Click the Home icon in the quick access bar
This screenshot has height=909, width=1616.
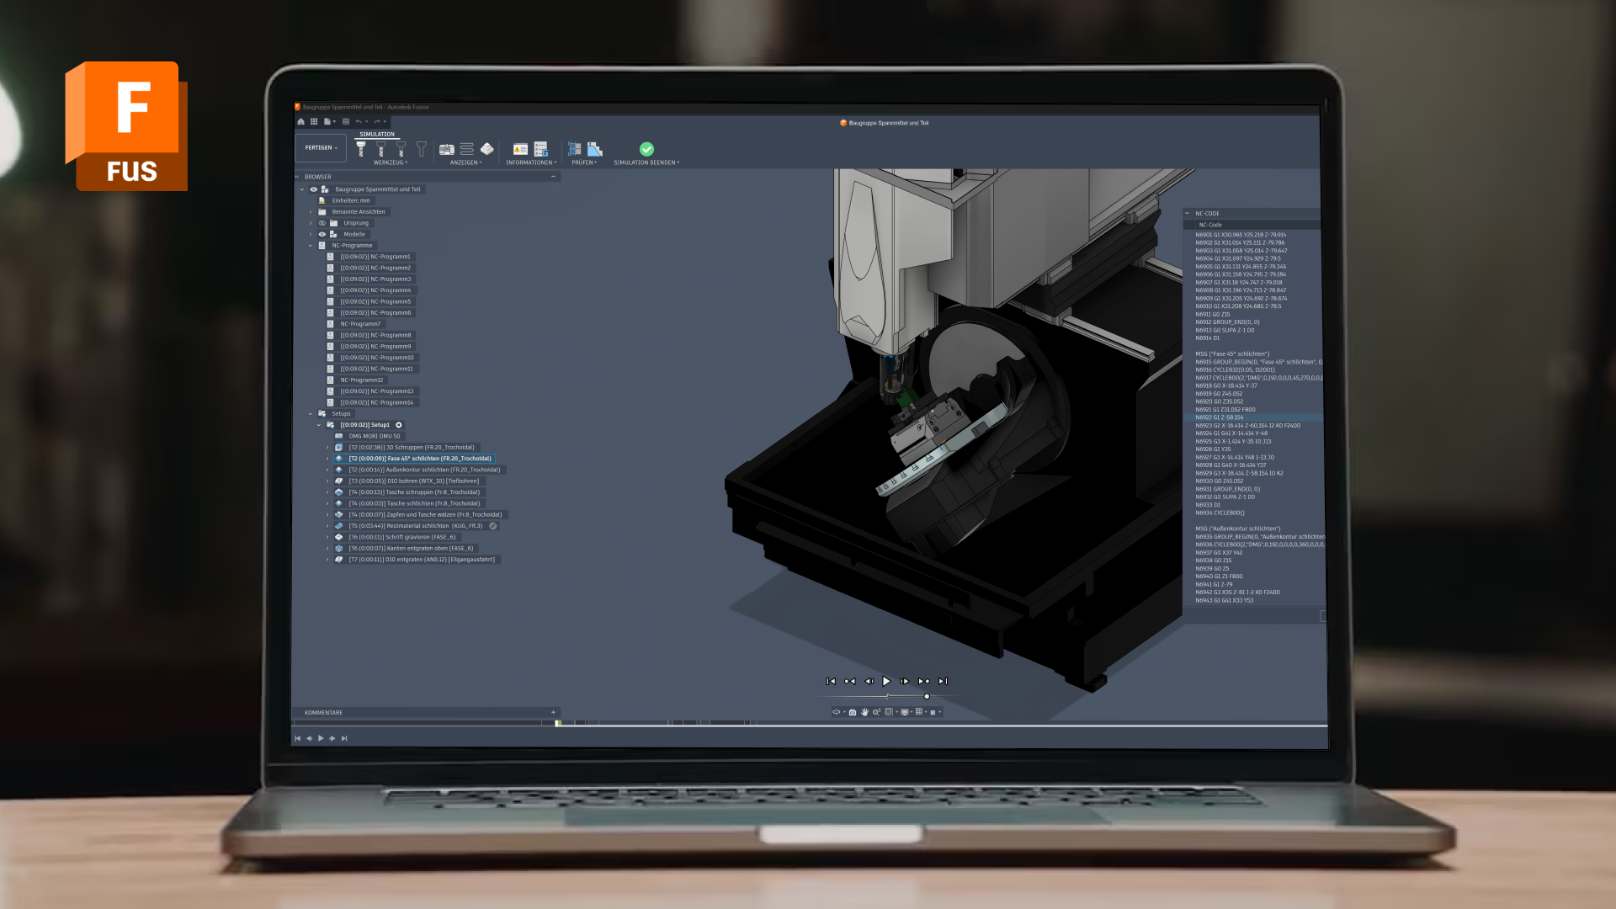(x=300, y=121)
